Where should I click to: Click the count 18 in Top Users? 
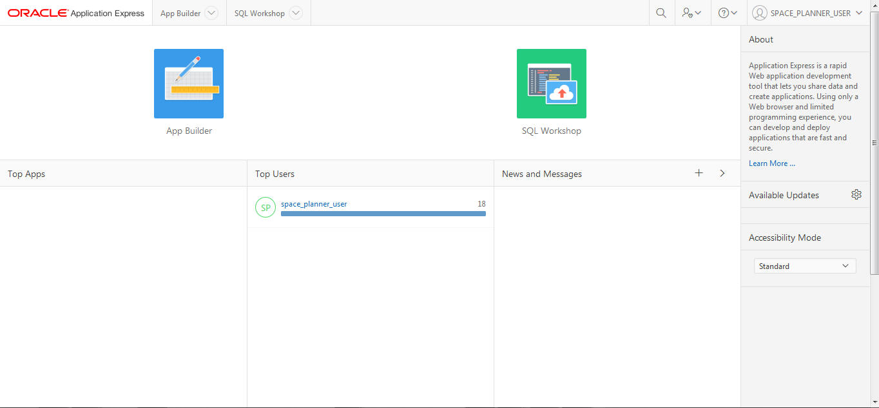coord(481,204)
